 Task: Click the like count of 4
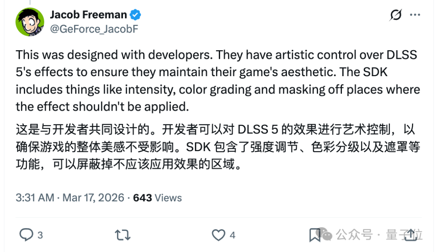[232, 235]
